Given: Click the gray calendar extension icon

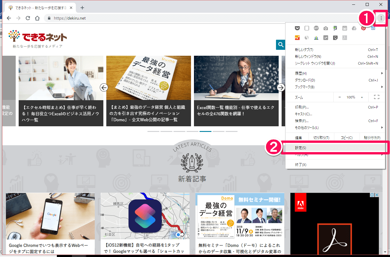Looking at the screenshot, I should click(x=344, y=28).
